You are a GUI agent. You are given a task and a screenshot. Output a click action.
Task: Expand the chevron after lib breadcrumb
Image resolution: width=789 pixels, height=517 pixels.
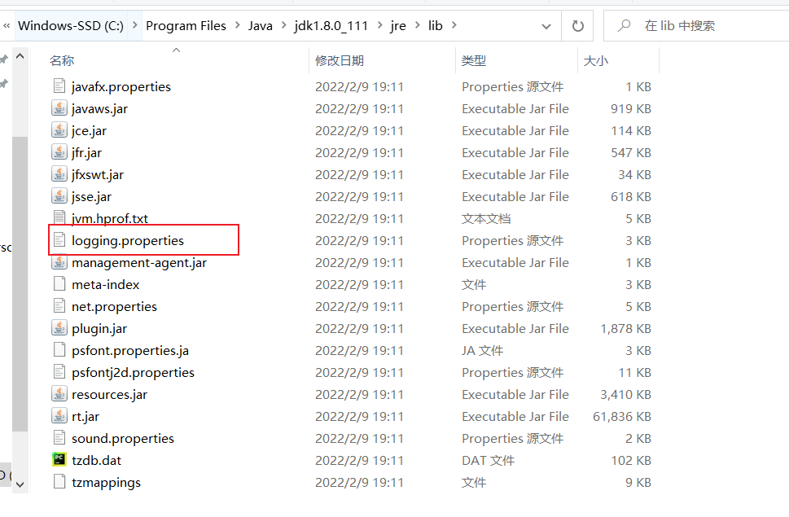pyautogui.click(x=454, y=24)
